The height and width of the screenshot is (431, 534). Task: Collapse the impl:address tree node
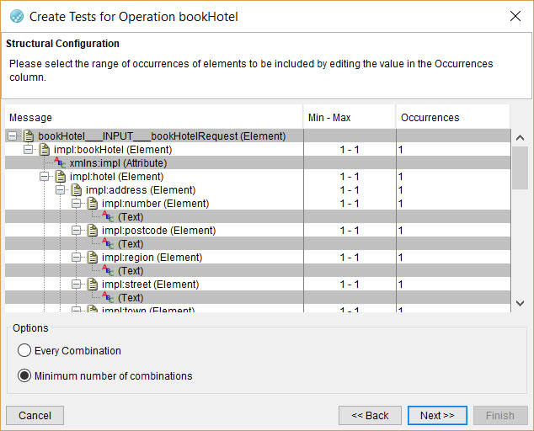[x=61, y=190]
